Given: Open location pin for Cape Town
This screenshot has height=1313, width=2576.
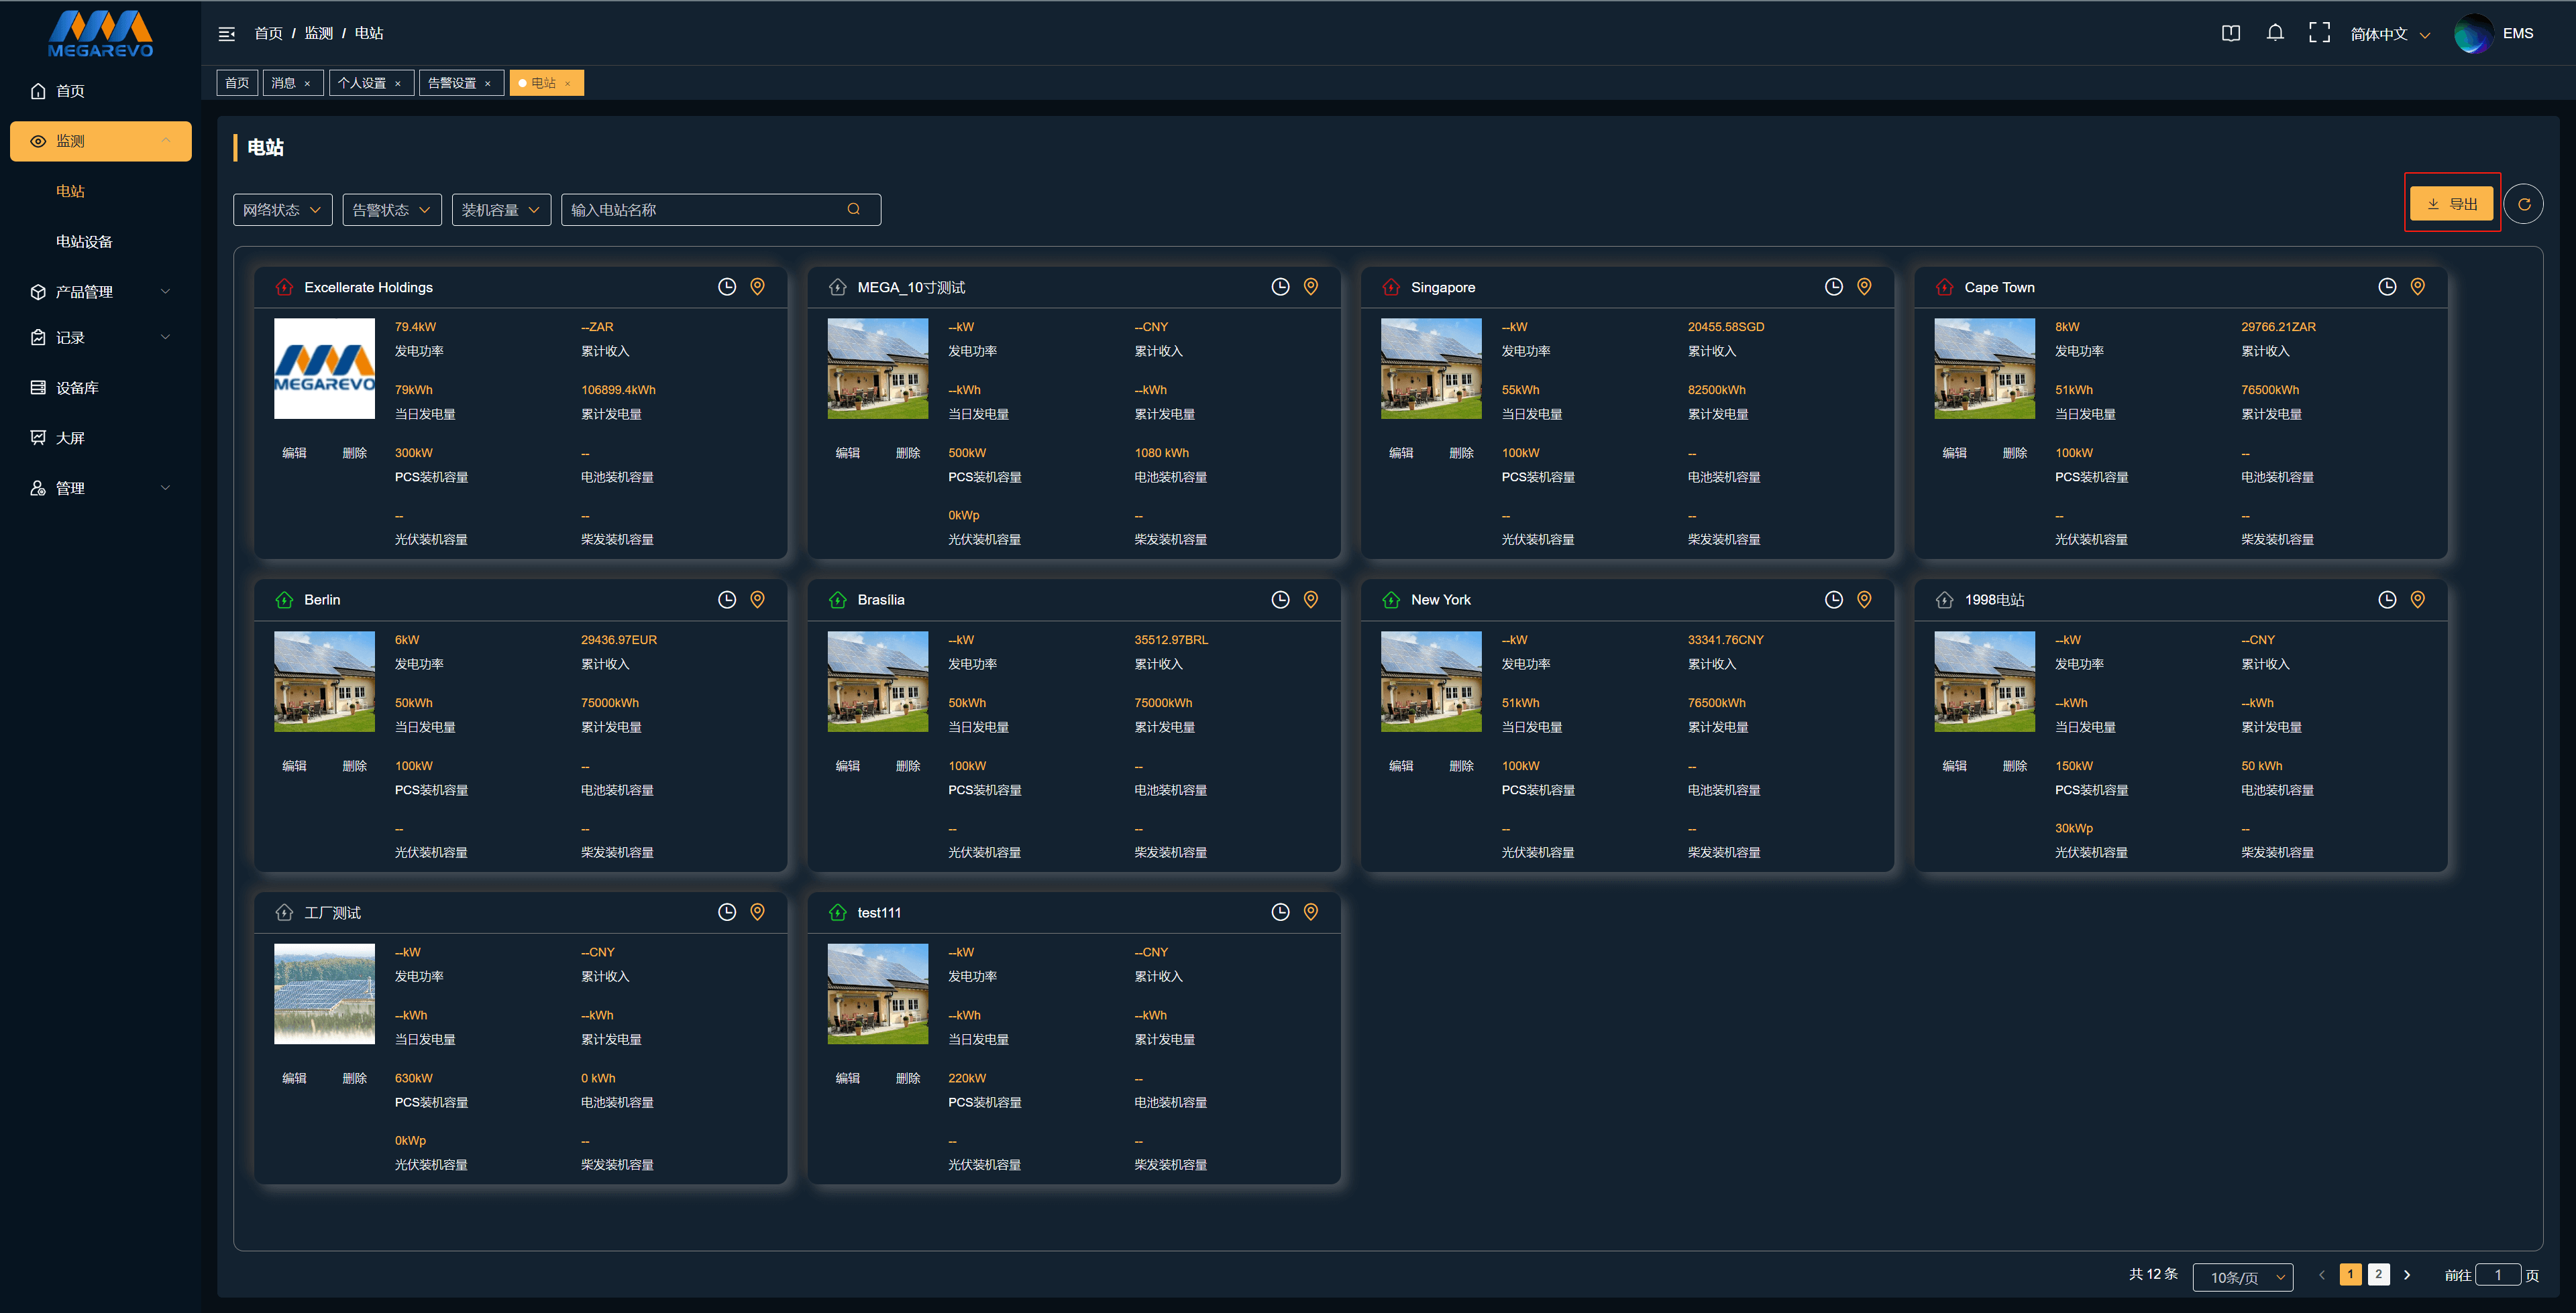Looking at the screenshot, I should pos(2418,287).
